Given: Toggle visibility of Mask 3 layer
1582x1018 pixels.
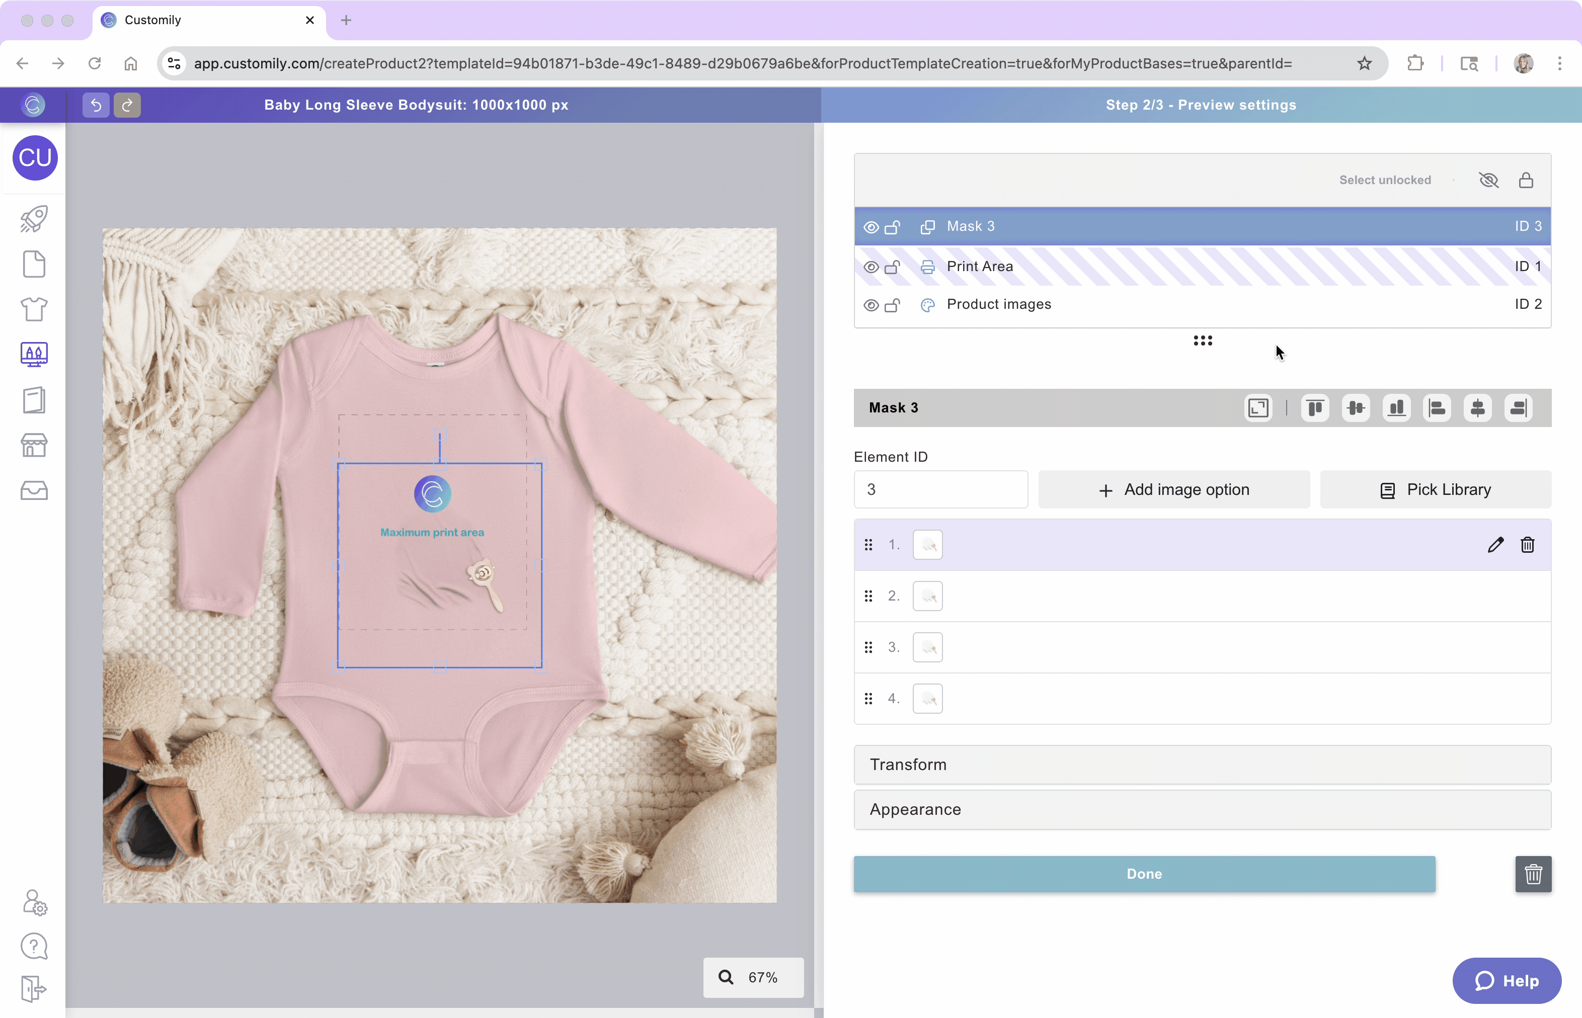Looking at the screenshot, I should pyautogui.click(x=871, y=227).
